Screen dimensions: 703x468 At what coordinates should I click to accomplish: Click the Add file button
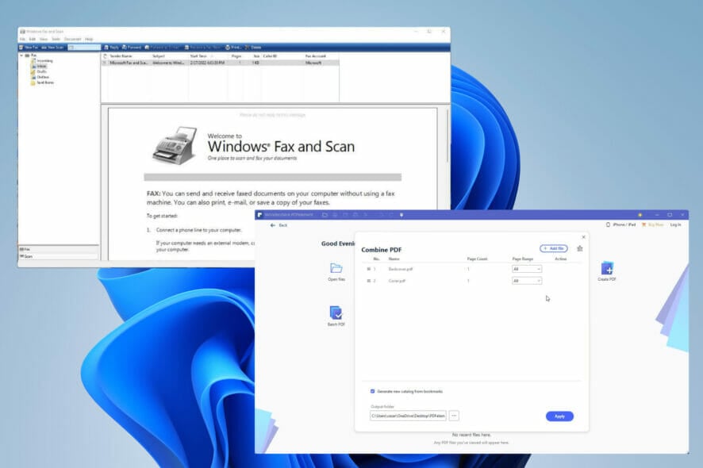coord(553,247)
